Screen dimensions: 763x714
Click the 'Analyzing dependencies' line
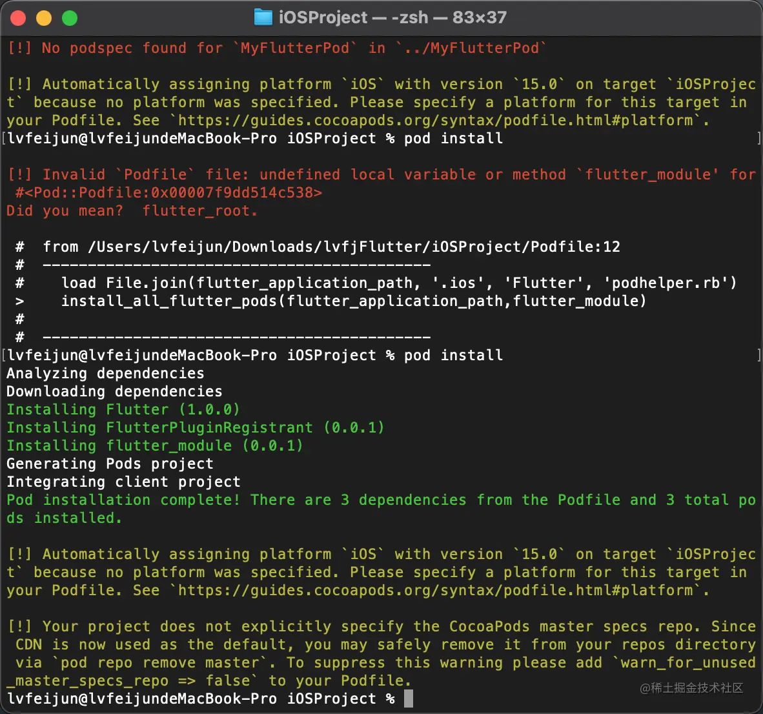tap(105, 373)
